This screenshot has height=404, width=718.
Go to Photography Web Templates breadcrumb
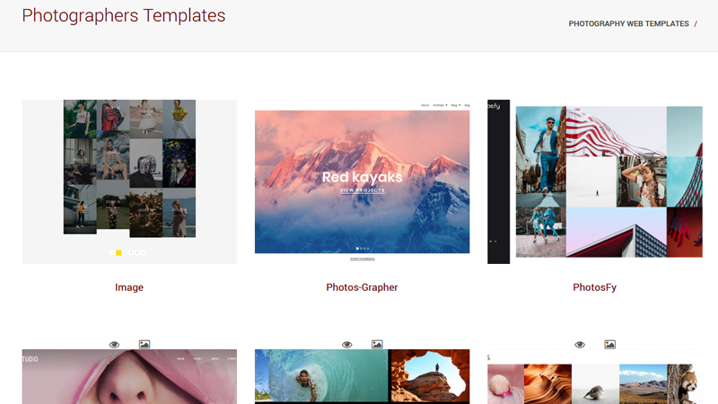click(x=629, y=23)
